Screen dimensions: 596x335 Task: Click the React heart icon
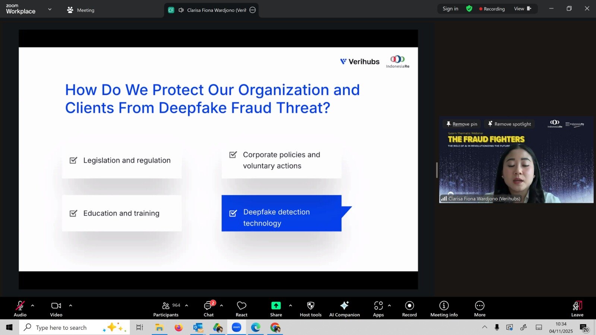coord(241,309)
